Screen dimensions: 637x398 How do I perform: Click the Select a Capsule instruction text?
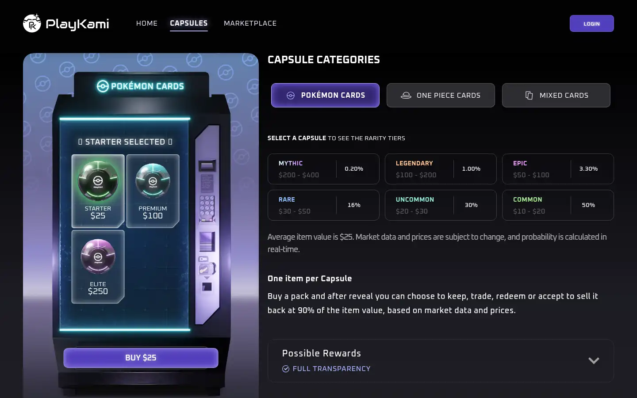click(x=336, y=138)
